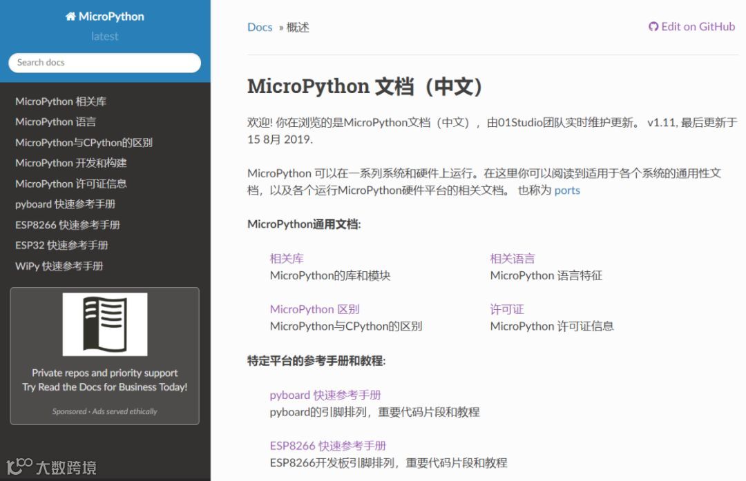Click the Read the Docs book ad image
746x481 pixels.
[105, 324]
